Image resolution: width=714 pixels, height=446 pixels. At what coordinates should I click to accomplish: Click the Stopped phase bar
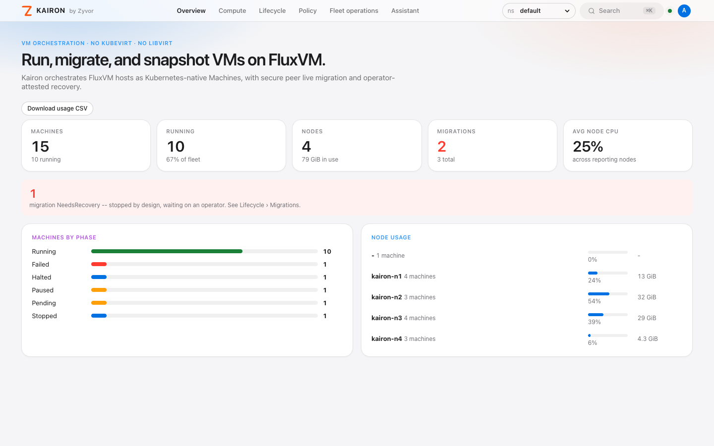click(x=204, y=316)
